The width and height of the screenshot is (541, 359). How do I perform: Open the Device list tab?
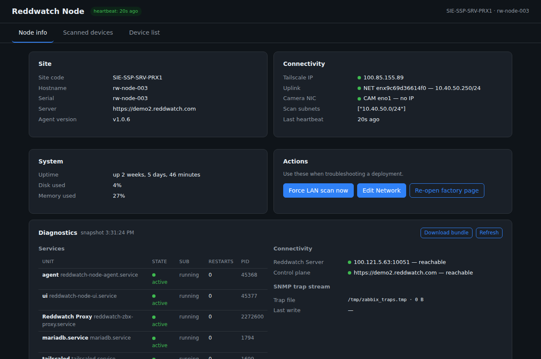coord(145,33)
